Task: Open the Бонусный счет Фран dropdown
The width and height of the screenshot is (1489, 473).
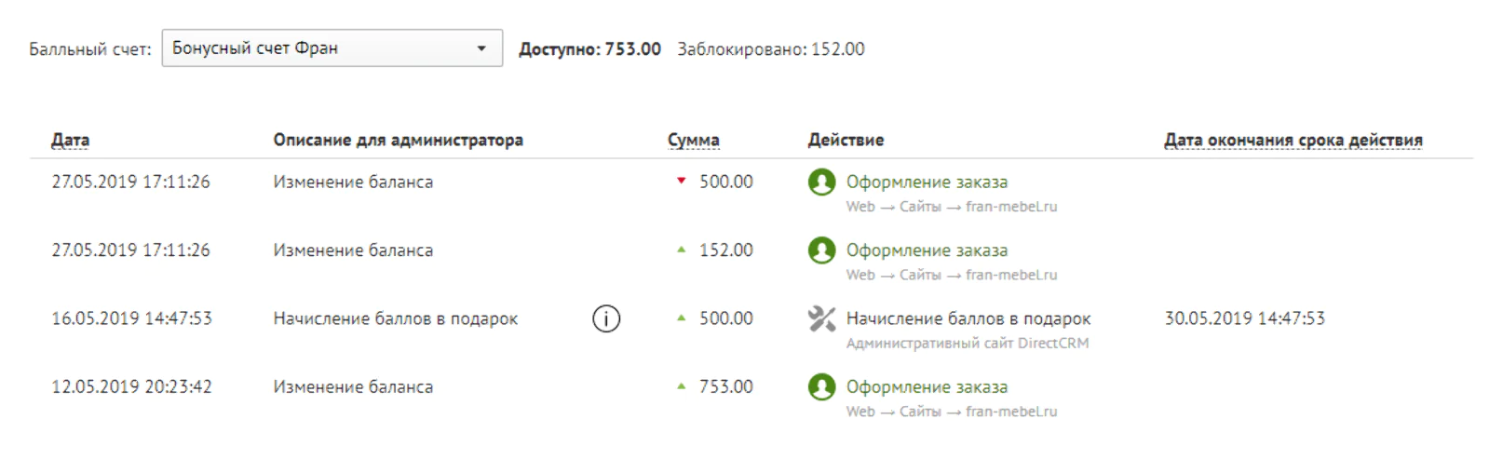Action: coord(332,48)
